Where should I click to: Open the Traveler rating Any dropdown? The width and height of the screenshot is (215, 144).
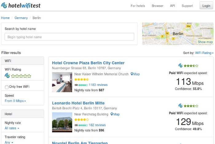(x=9, y=142)
